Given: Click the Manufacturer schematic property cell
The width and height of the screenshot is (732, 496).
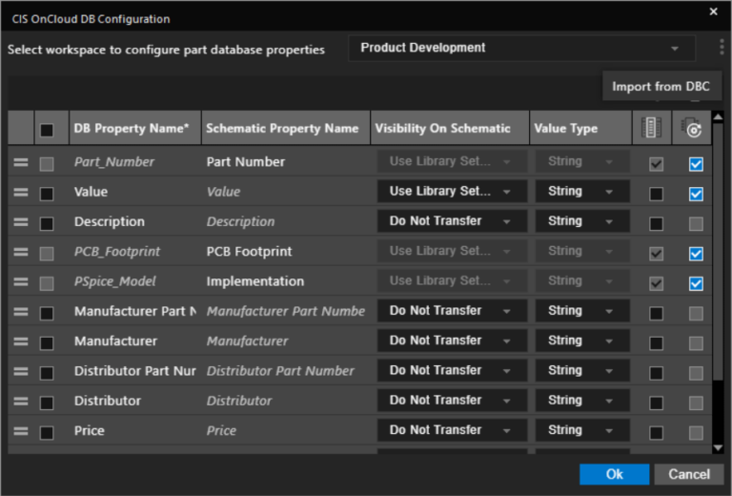Looking at the screenshot, I should 286,341.
